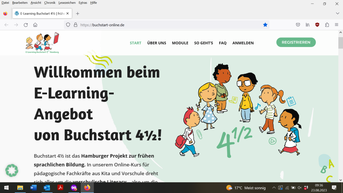Open the ANMELDEN login link
Image resolution: width=343 pixels, height=193 pixels.
(x=243, y=43)
